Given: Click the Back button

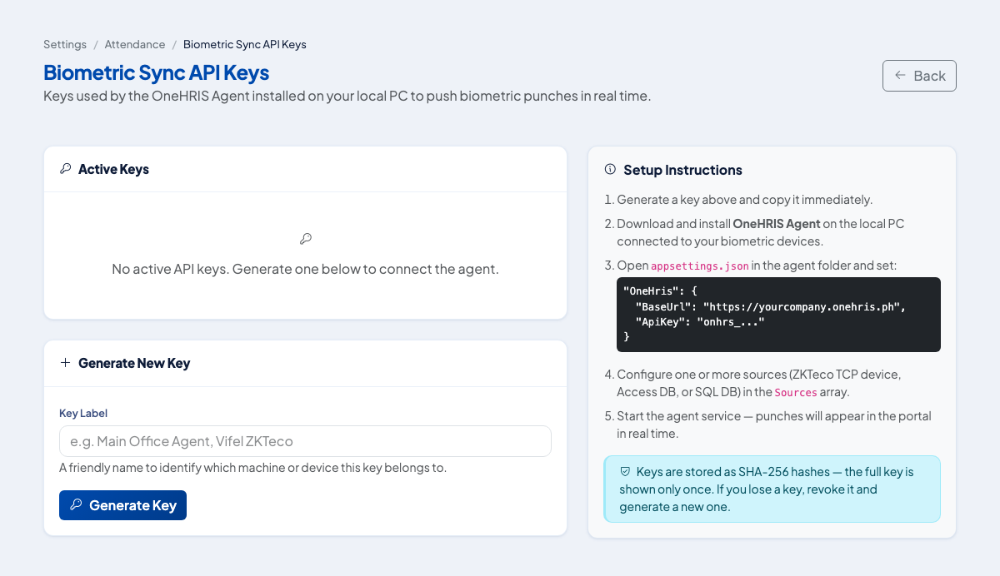Looking at the screenshot, I should 919,76.
